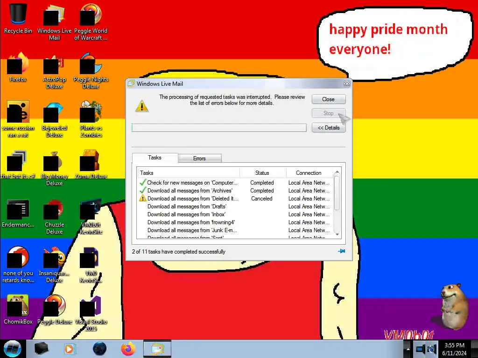Select Zuma Deluxe desktop icon
The height and width of the screenshot is (358, 478).
pyautogui.click(x=91, y=165)
